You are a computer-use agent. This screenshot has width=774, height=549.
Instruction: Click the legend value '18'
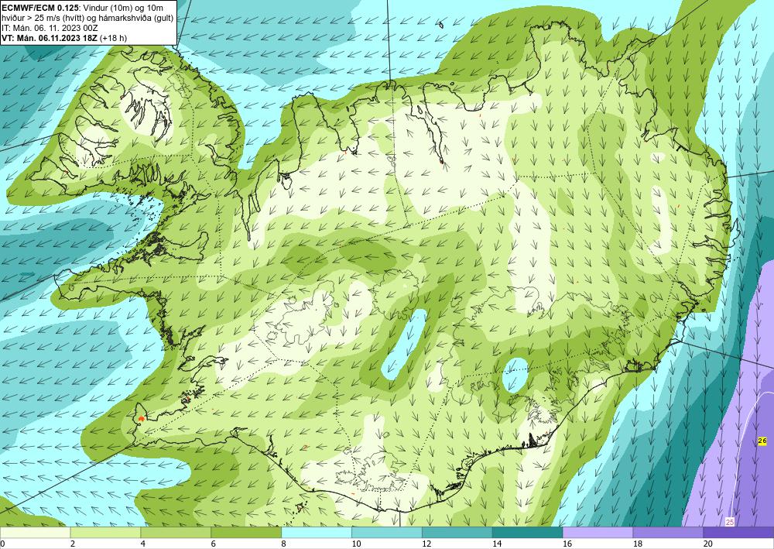point(637,544)
